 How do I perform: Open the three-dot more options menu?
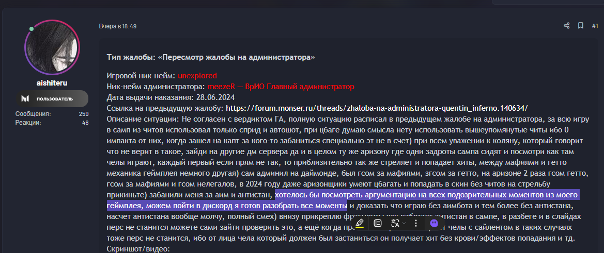(416, 223)
